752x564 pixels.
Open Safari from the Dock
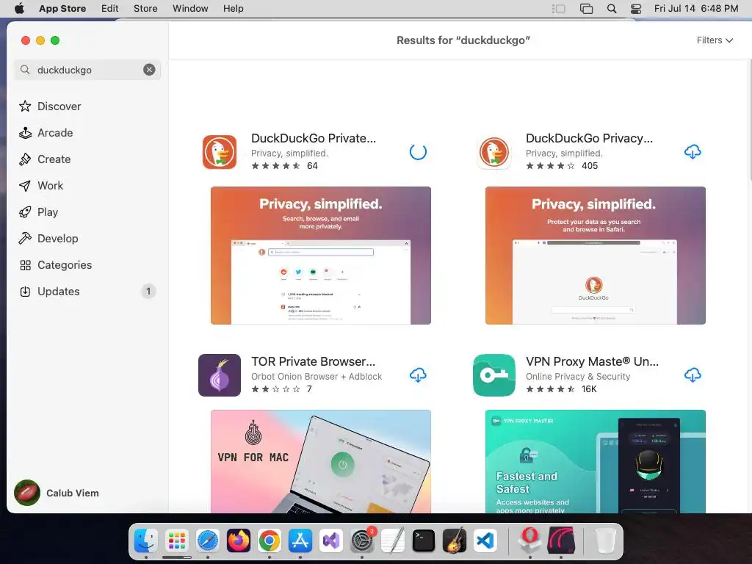click(x=208, y=541)
